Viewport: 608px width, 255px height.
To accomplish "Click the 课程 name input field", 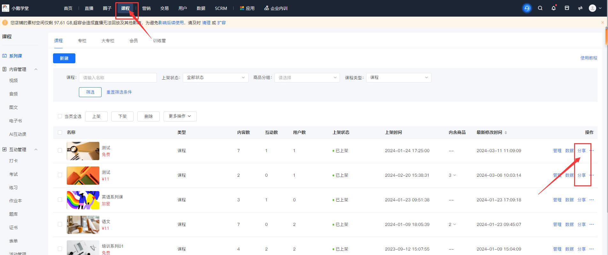I will [118, 78].
